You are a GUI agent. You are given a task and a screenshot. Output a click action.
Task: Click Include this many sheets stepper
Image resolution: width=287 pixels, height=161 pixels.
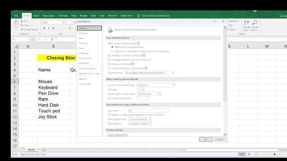tap(148, 98)
